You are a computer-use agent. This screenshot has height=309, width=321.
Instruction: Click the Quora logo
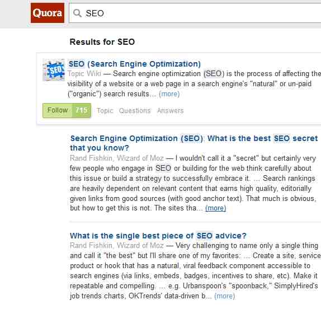point(48,13)
